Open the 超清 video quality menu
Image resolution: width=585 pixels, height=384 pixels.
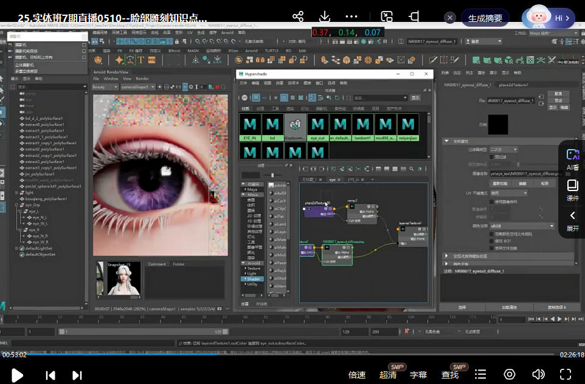click(388, 375)
